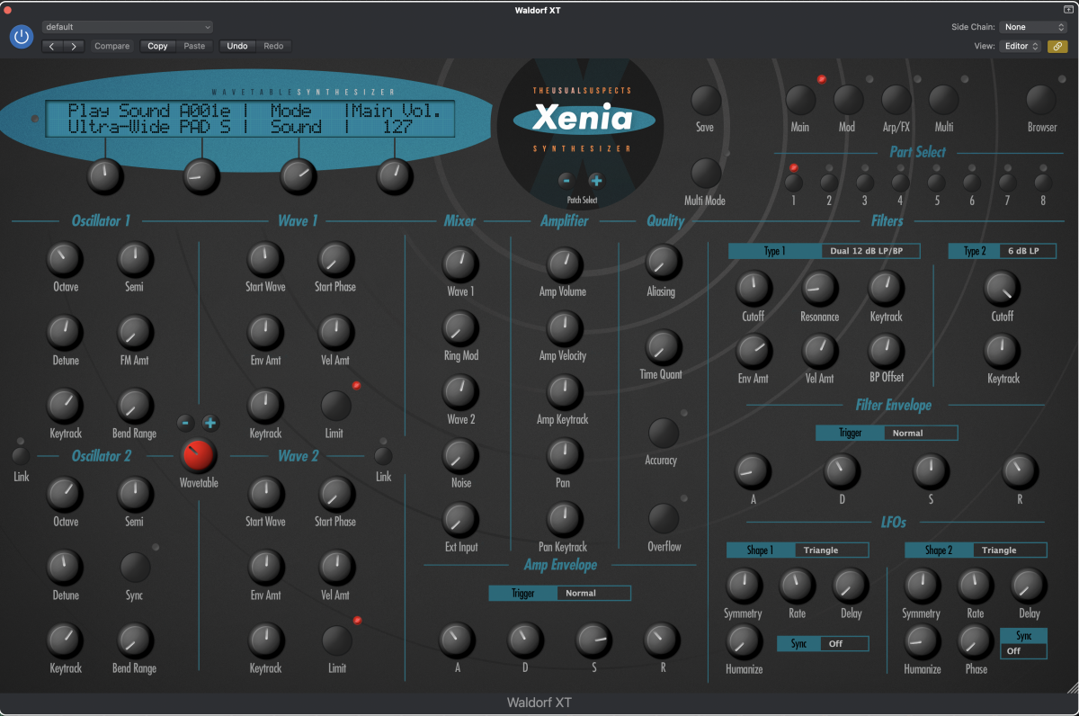1079x716 pixels.
Task: Click the Patch Select plus button
Action: click(595, 180)
